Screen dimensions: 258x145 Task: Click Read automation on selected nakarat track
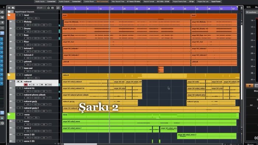click(x=42, y=85)
